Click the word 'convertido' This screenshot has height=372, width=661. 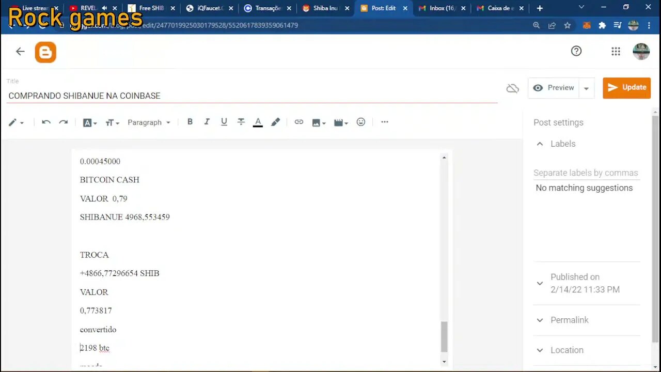98,330
